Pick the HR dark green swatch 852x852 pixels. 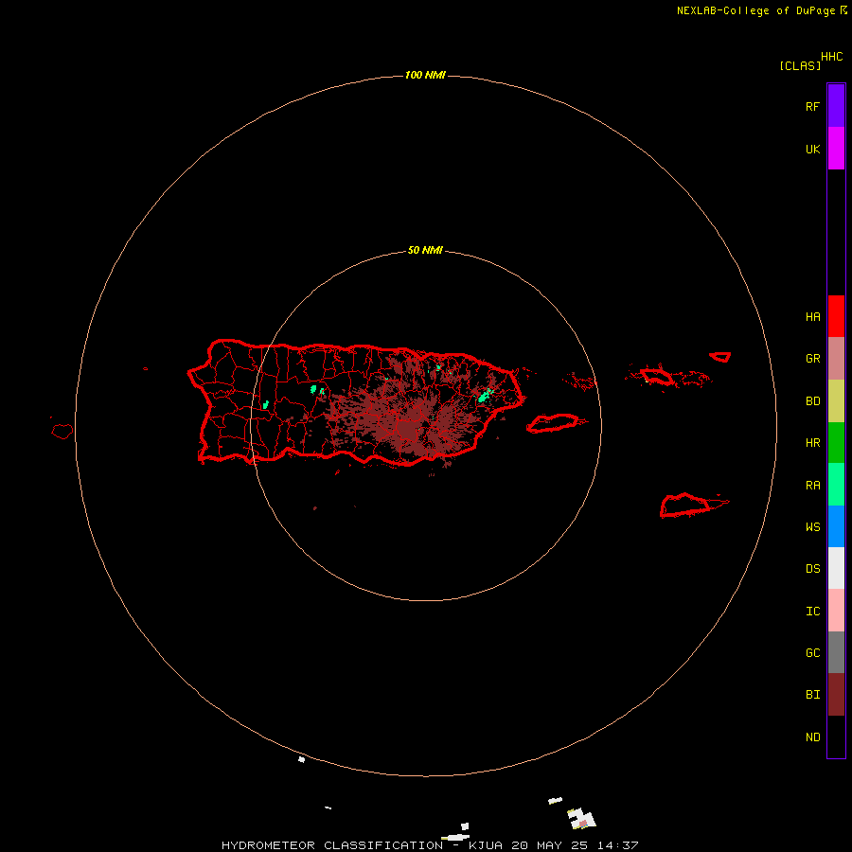836,443
